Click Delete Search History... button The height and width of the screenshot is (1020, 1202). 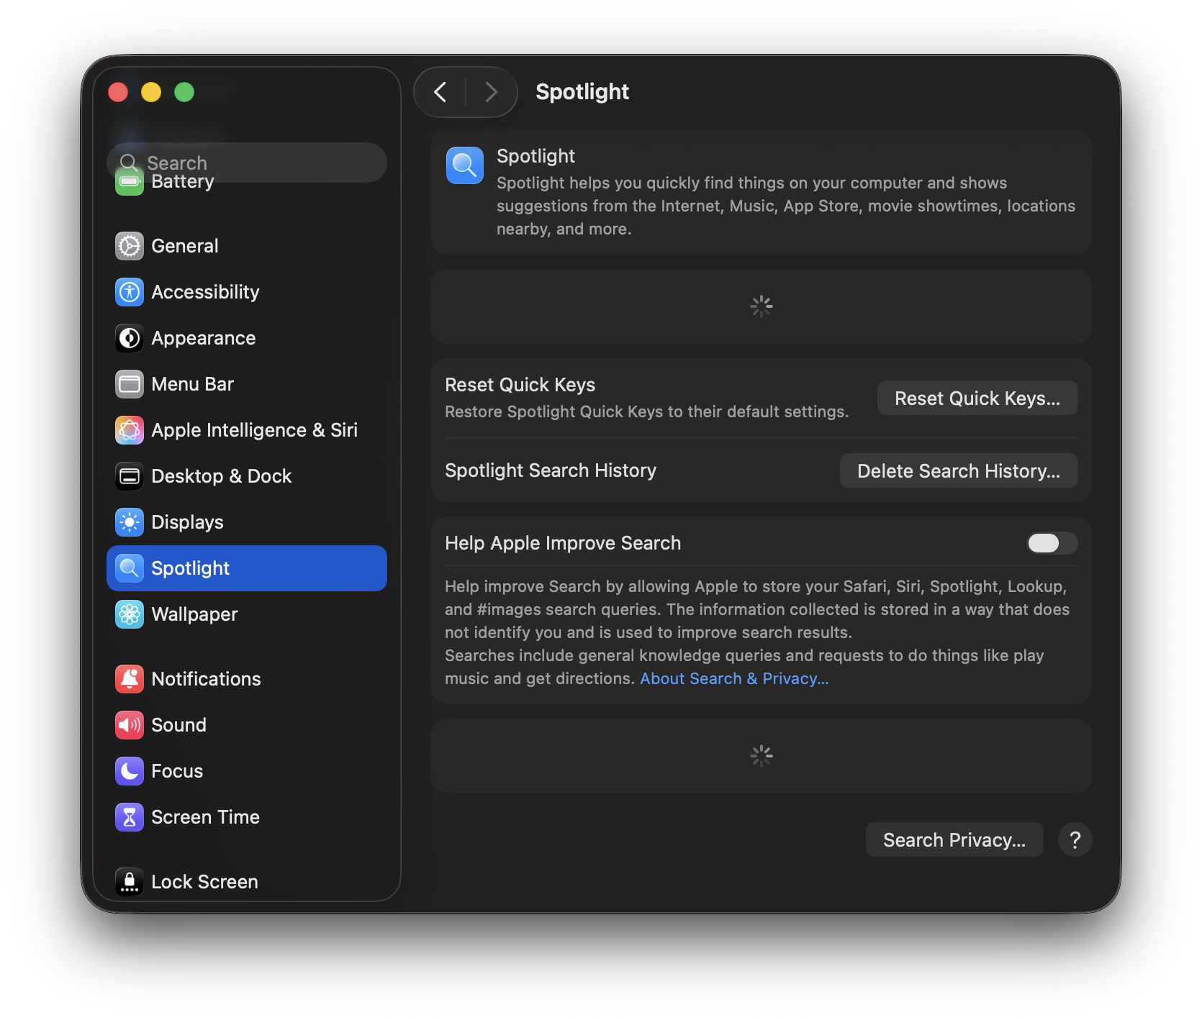coord(959,470)
